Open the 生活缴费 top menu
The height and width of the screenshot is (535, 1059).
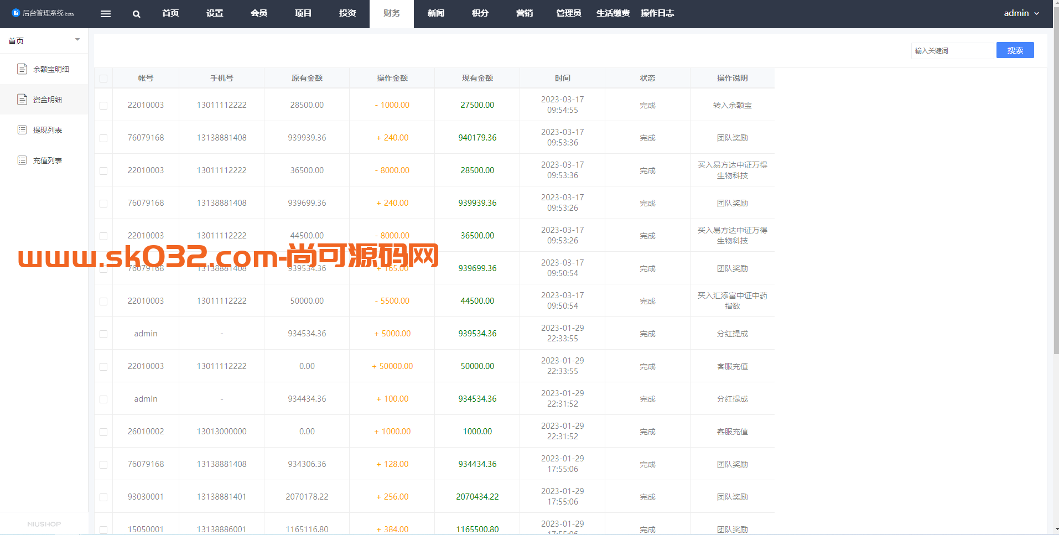pyautogui.click(x=613, y=13)
